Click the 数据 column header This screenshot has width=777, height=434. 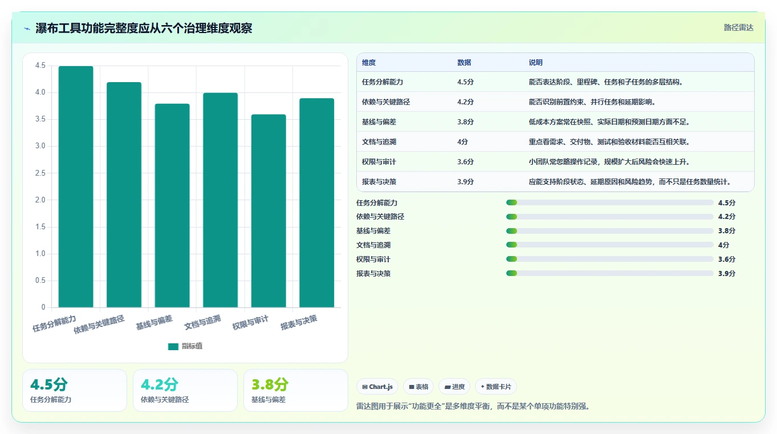[x=464, y=63]
